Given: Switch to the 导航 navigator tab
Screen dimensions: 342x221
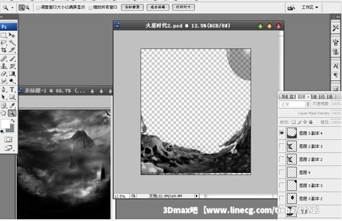Looking at the screenshot, I should tap(285, 97).
